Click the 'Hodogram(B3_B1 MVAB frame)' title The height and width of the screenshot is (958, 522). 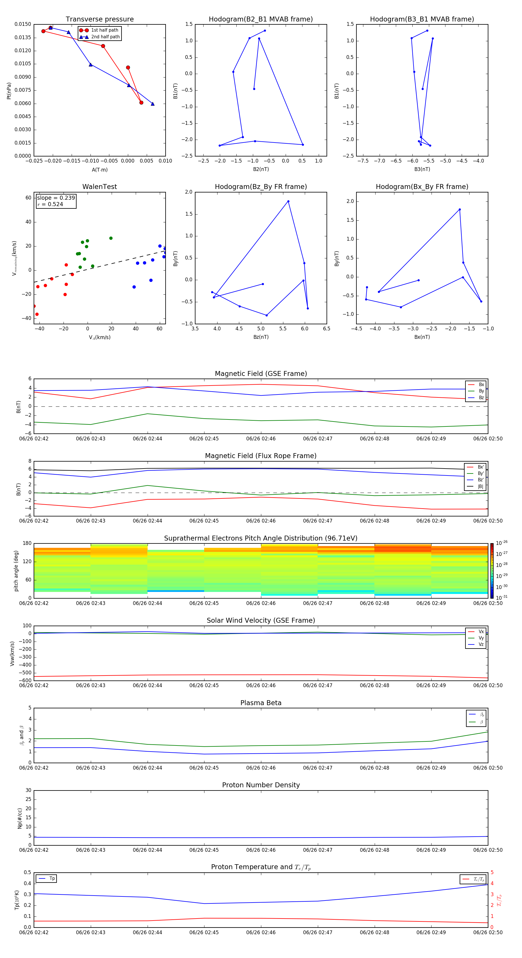[422, 19]
